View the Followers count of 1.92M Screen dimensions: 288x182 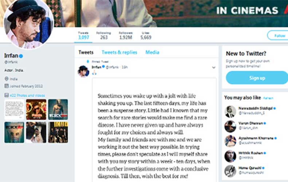tap(126, 36)
